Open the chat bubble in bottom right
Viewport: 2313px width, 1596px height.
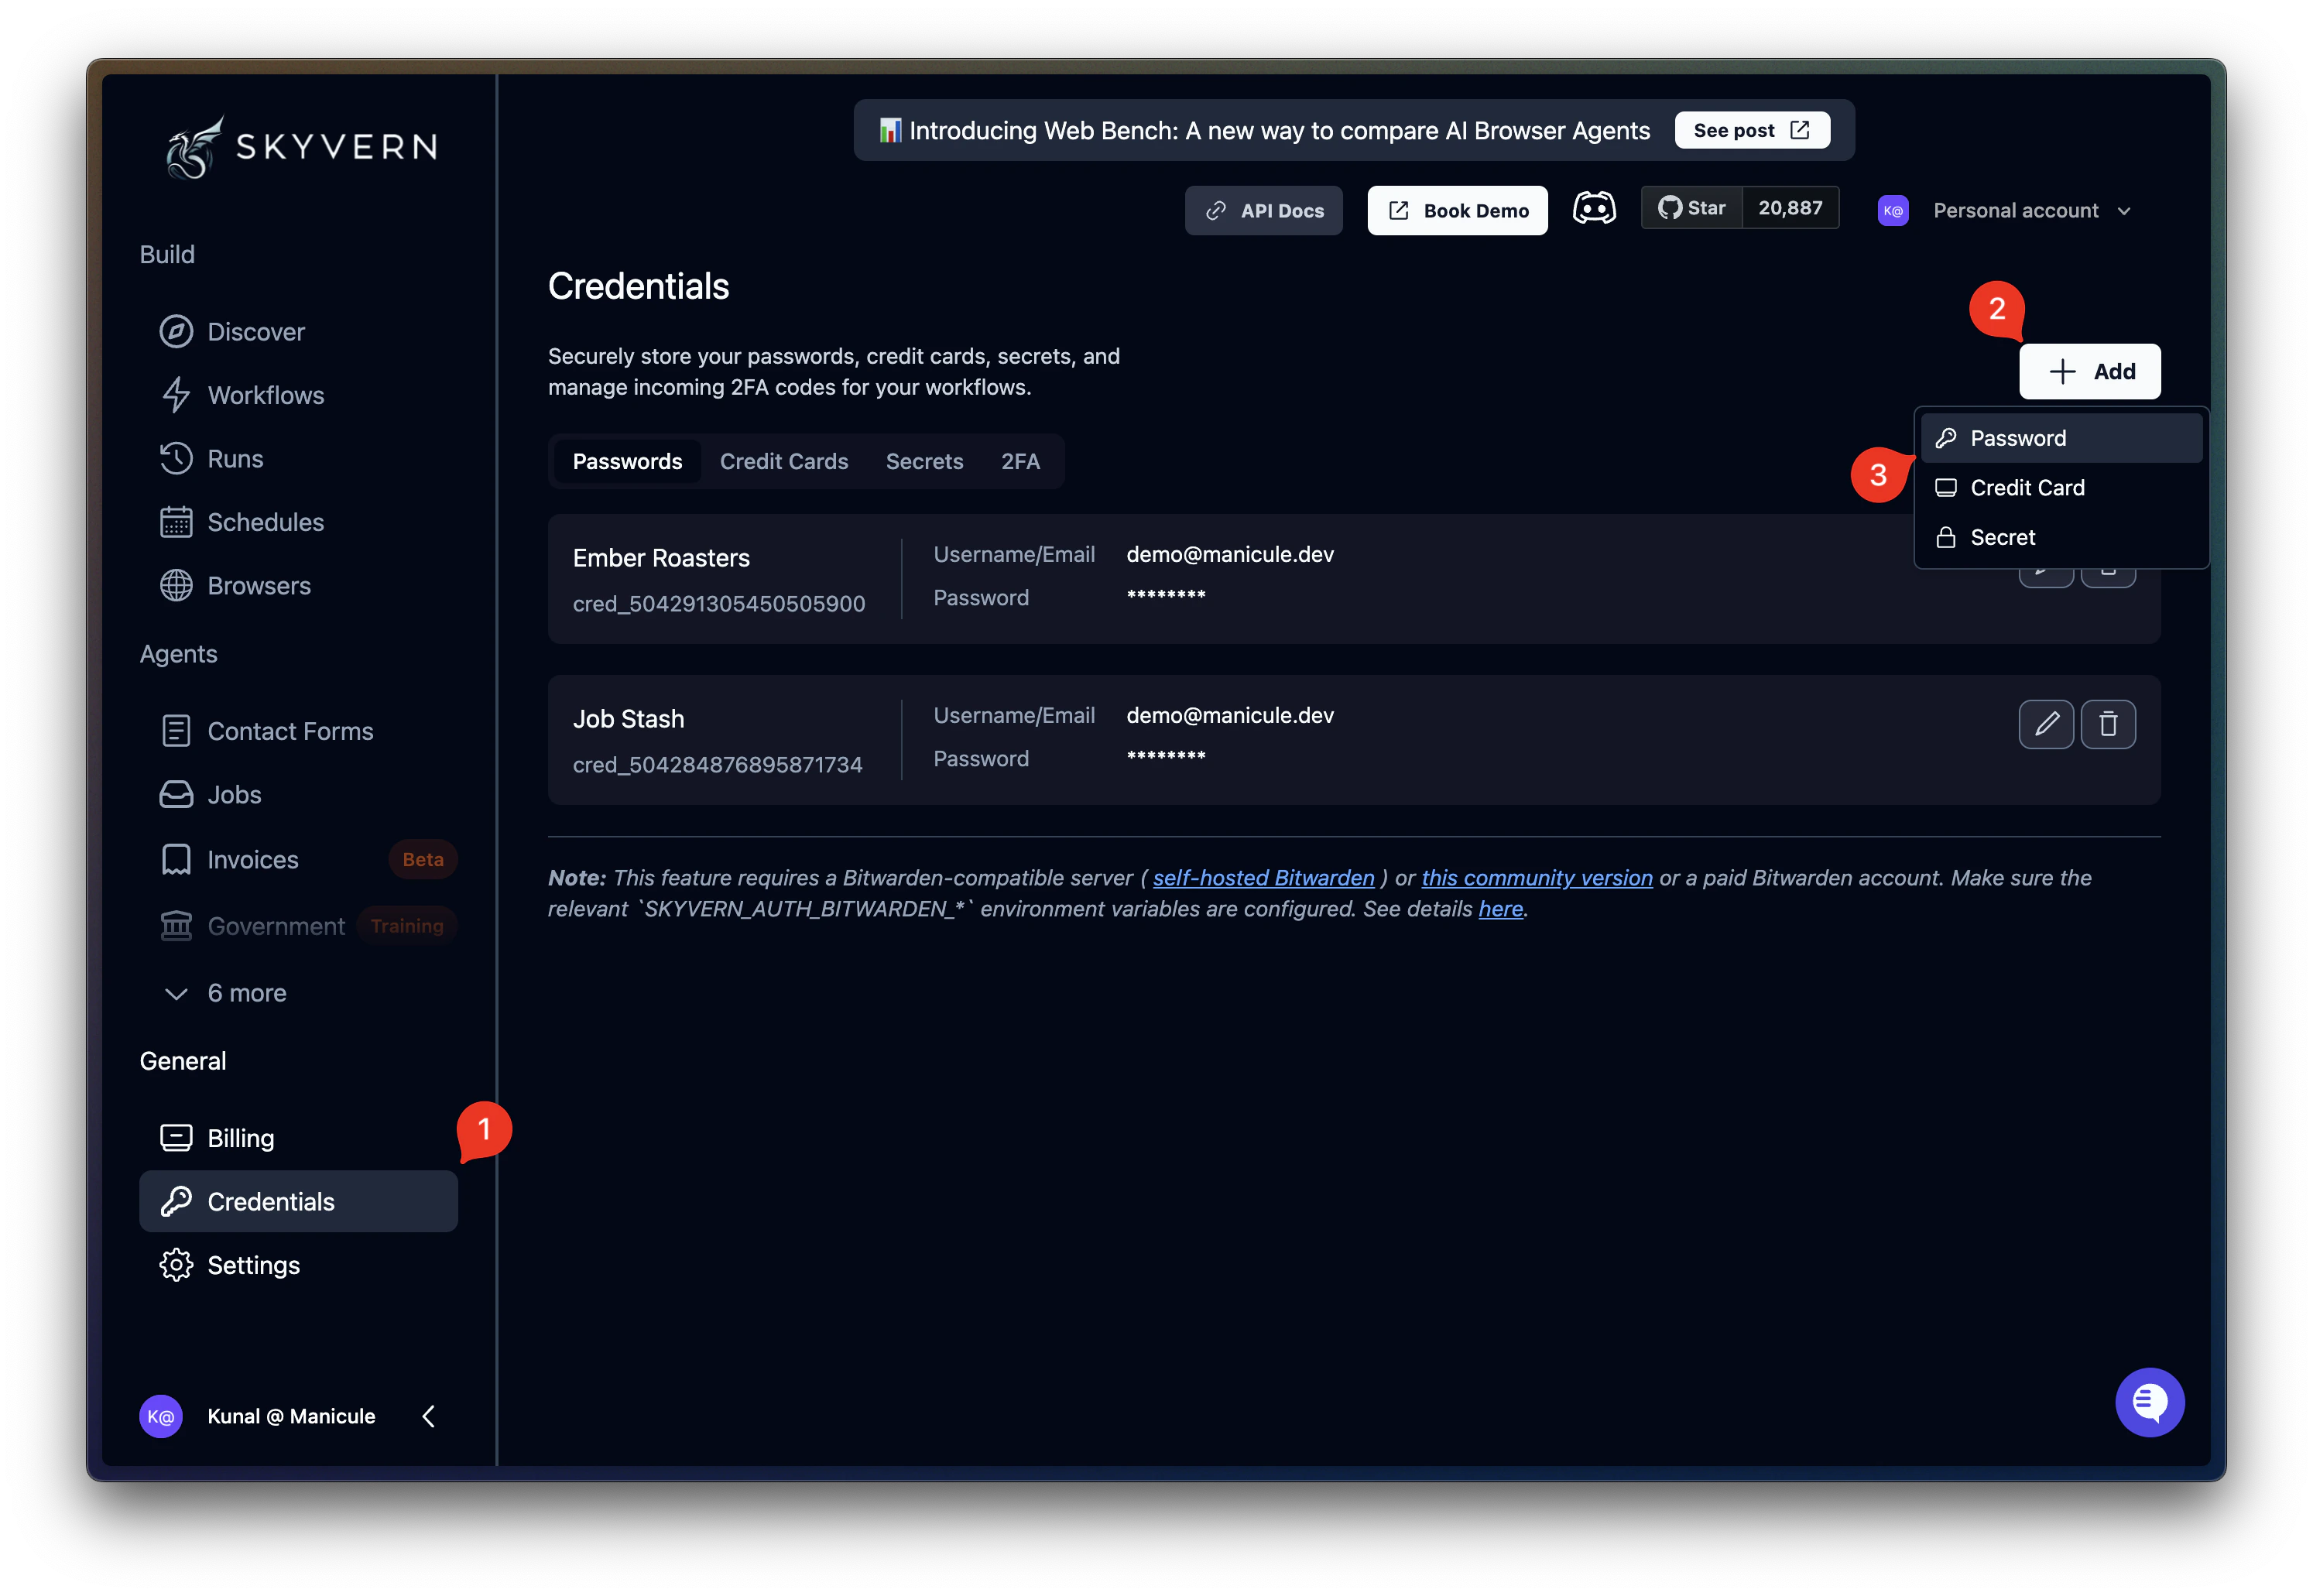[x=2150, y=1402]
